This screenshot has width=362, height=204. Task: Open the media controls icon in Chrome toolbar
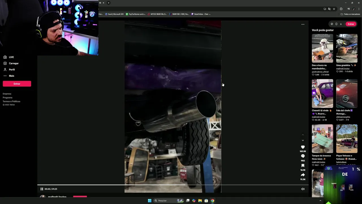pos(348,9)
